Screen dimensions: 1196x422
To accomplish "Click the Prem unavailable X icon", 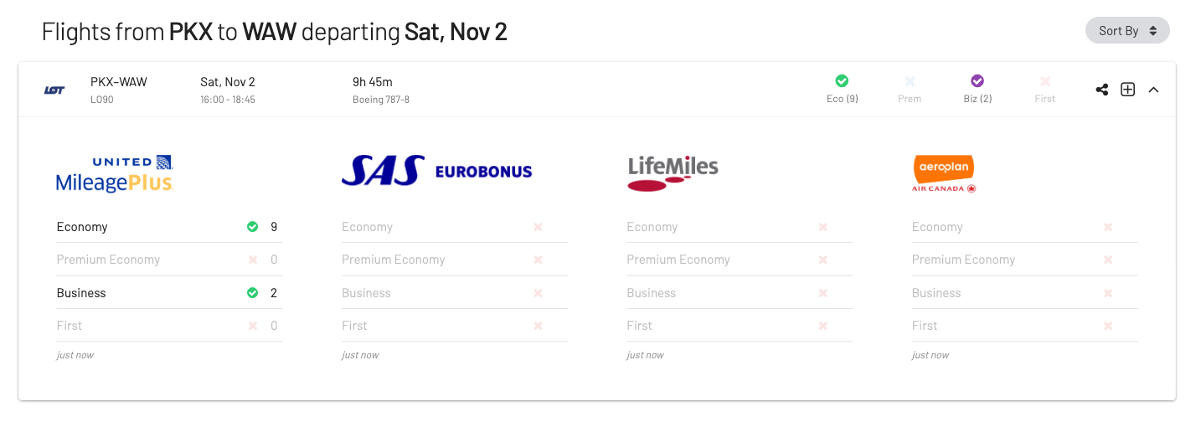I will (910, 81).
